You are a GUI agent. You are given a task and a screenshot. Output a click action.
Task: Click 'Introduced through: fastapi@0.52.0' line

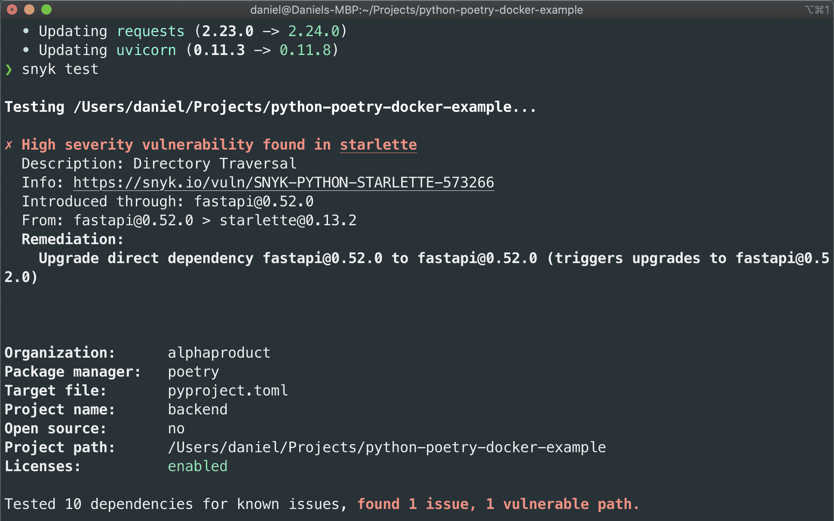[168, 202]
